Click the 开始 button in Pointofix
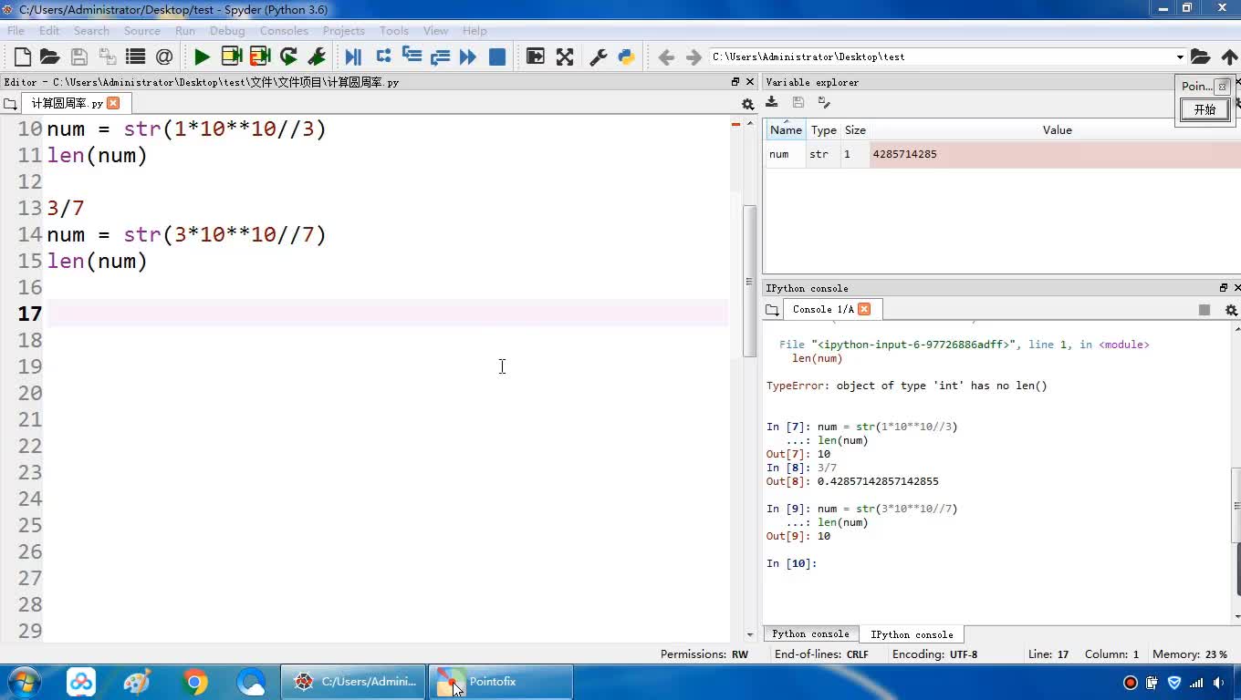1241x700 pixels. click(1204, 109)
